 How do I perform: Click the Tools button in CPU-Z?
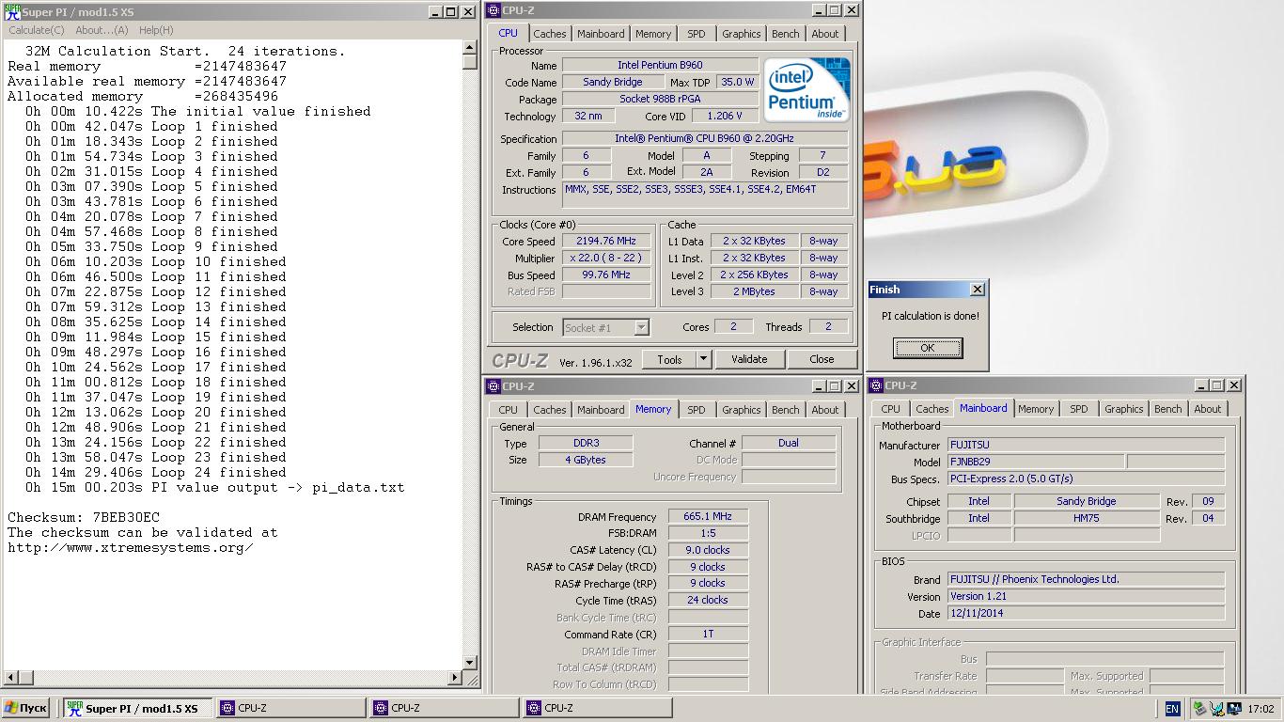pos(669,359)
